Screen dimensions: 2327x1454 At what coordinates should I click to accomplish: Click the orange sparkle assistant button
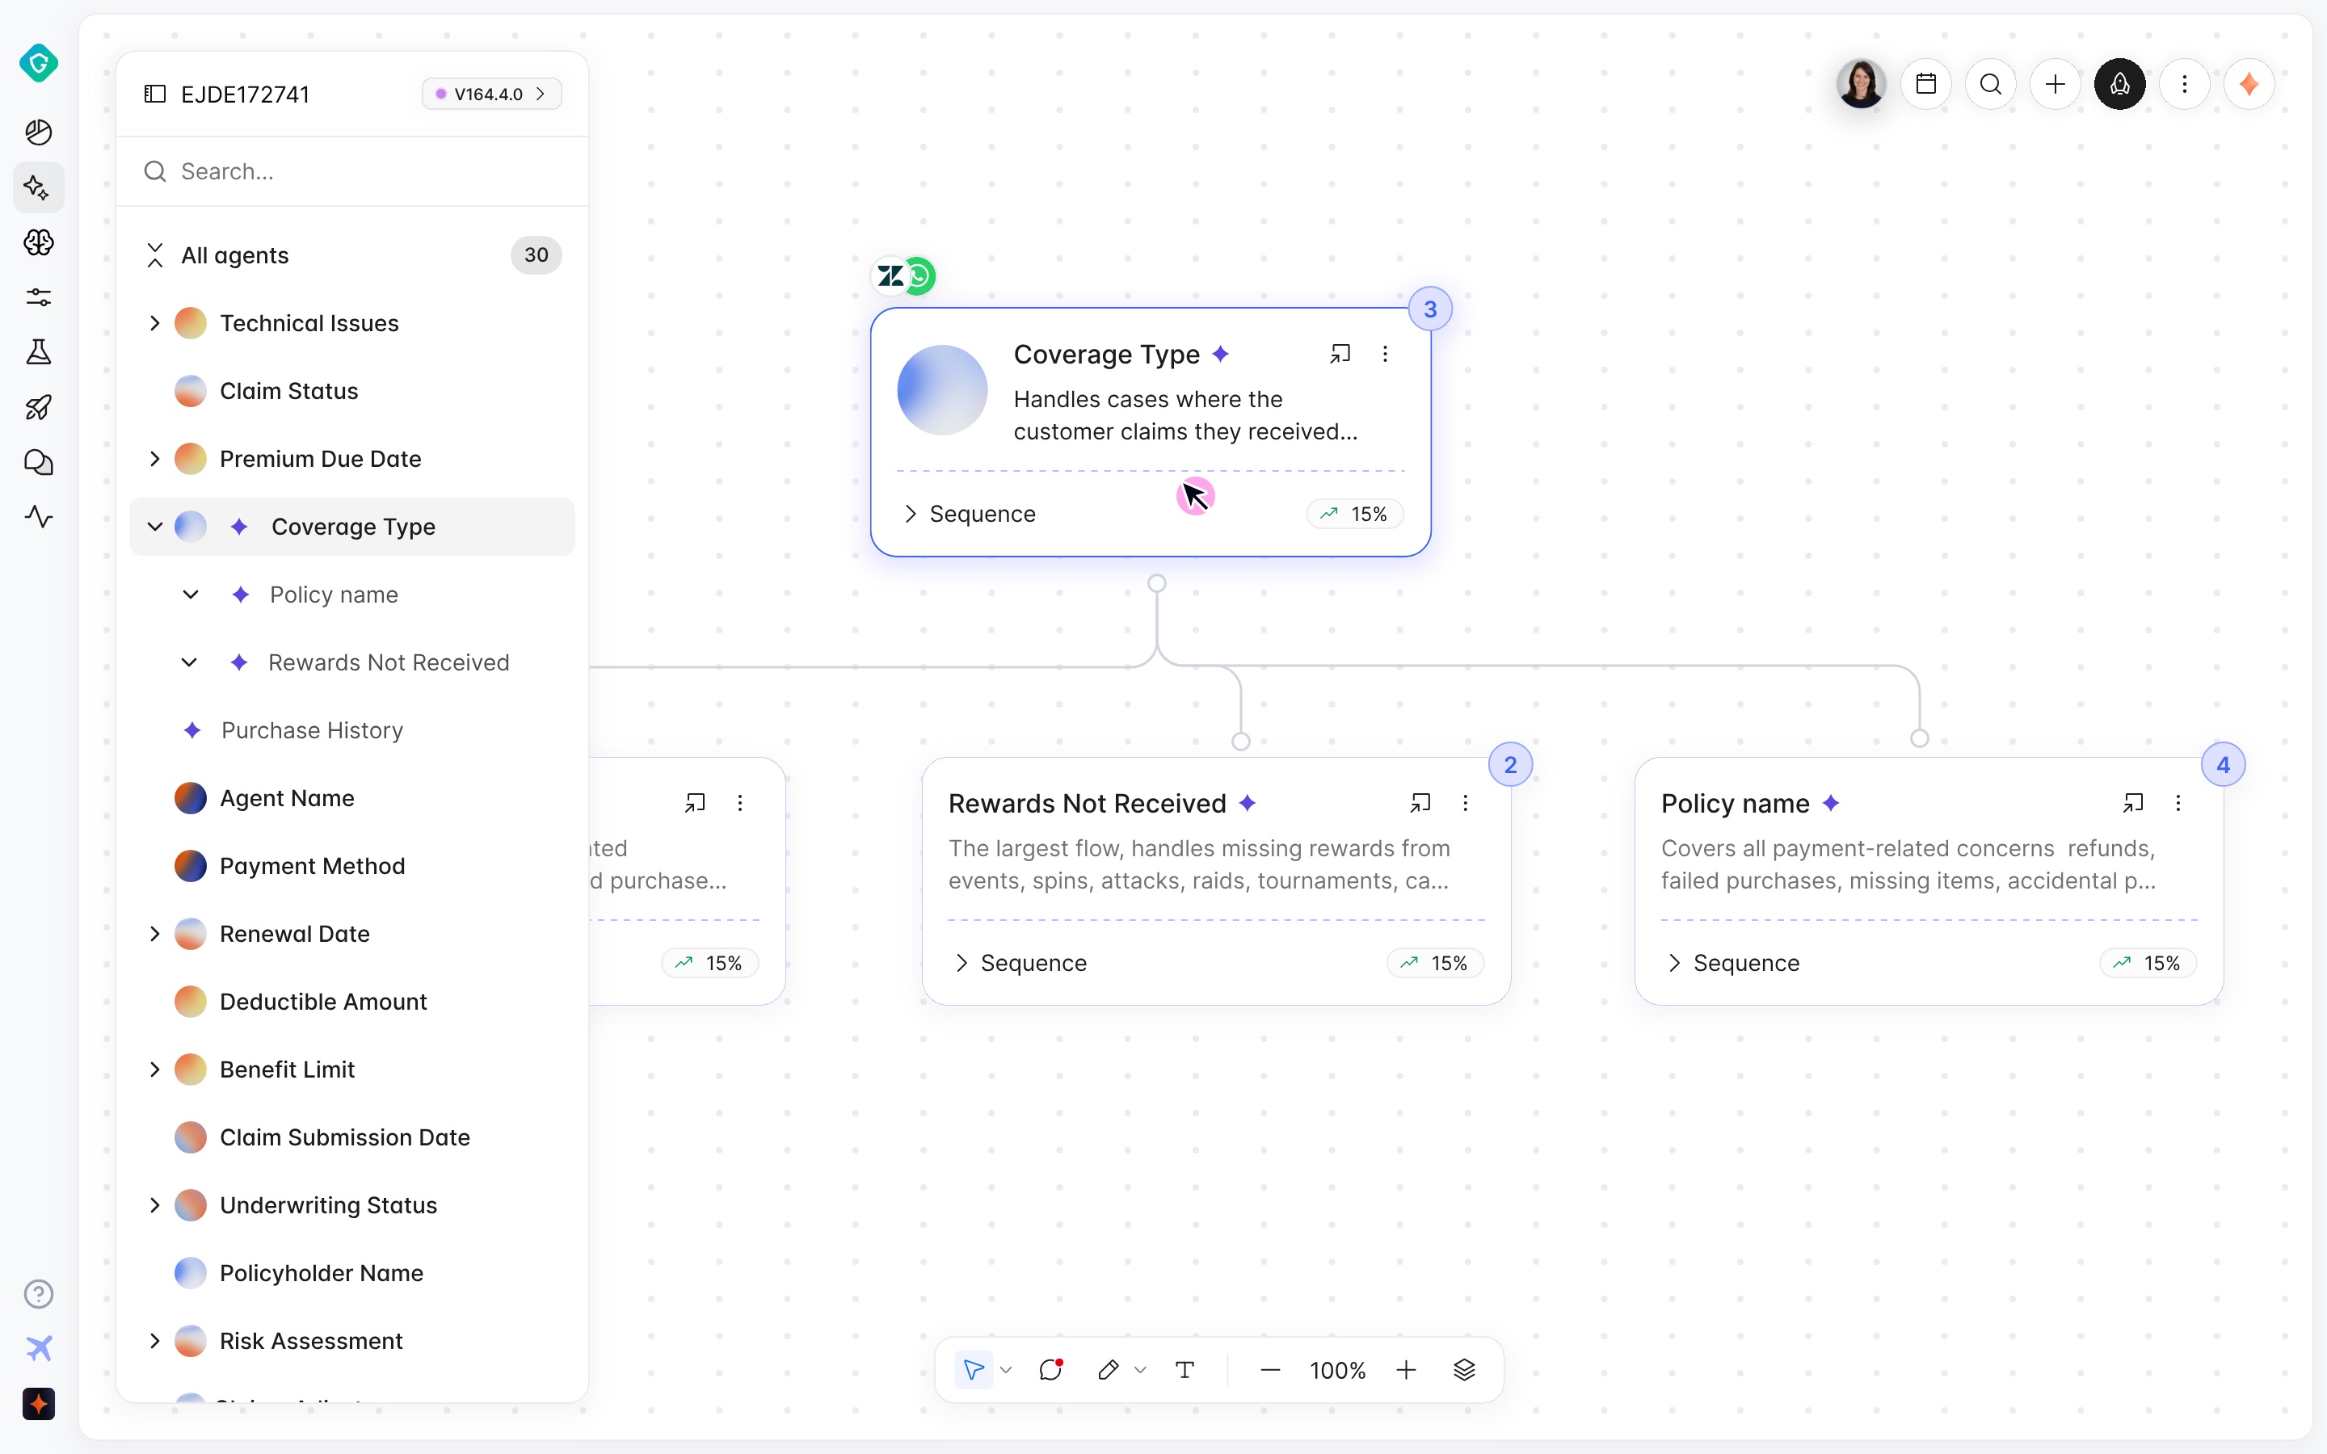point(2249,85)
